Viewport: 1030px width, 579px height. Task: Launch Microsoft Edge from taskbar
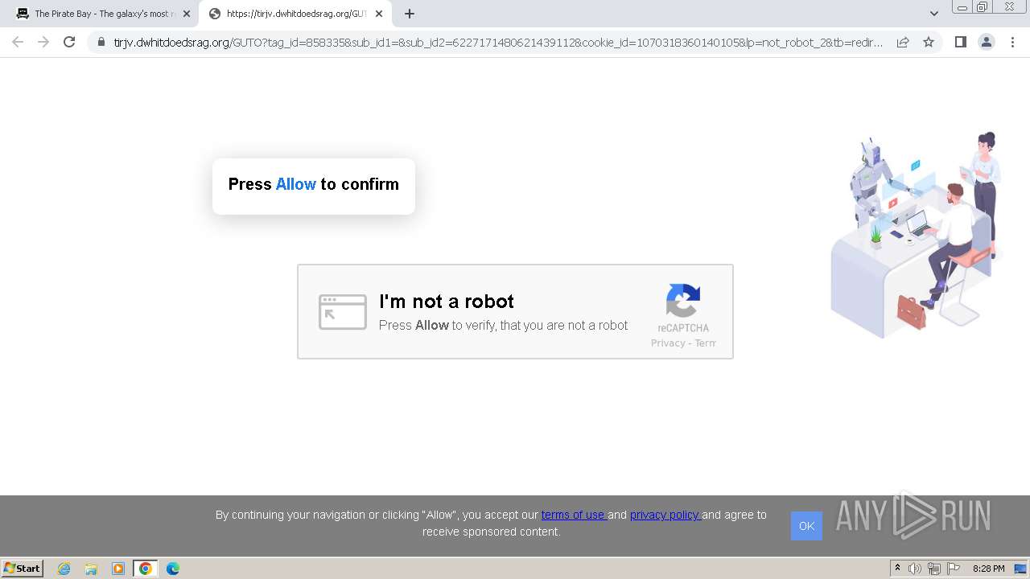[173, 569]
